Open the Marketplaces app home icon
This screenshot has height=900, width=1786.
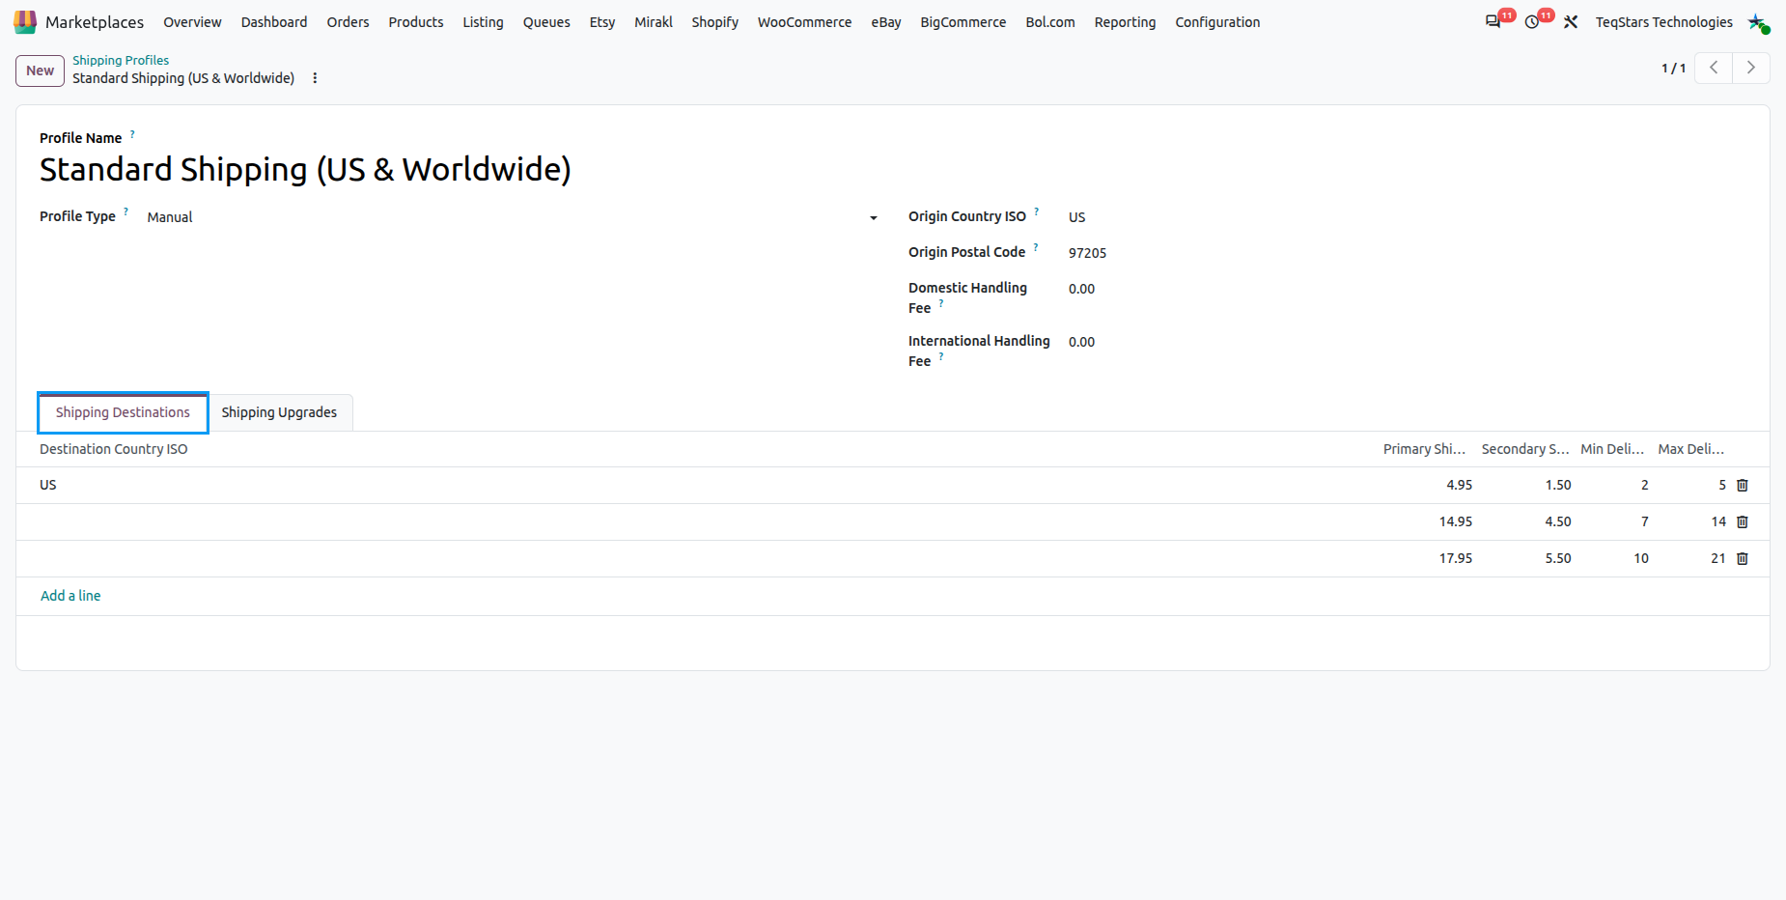[x=25, y=21]
